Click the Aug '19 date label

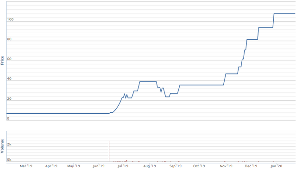(150, 166)
